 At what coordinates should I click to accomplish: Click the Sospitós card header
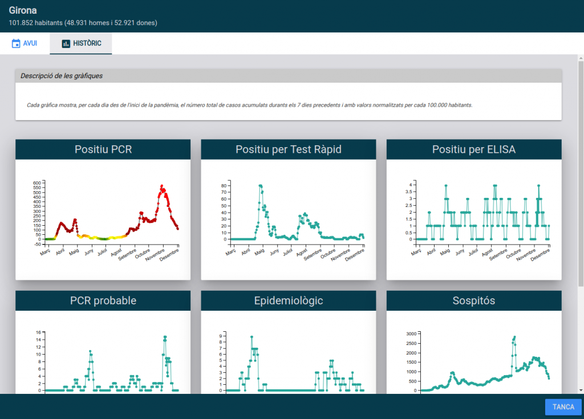(x=474, y=300)
